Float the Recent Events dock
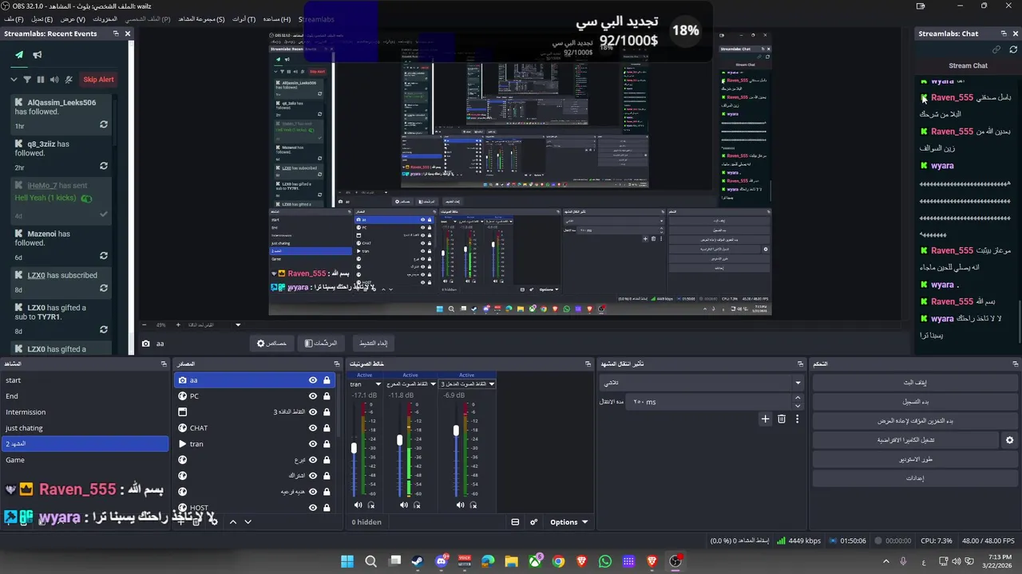The height and width of the screenshot is (574, 1022). tap(115, 33)
